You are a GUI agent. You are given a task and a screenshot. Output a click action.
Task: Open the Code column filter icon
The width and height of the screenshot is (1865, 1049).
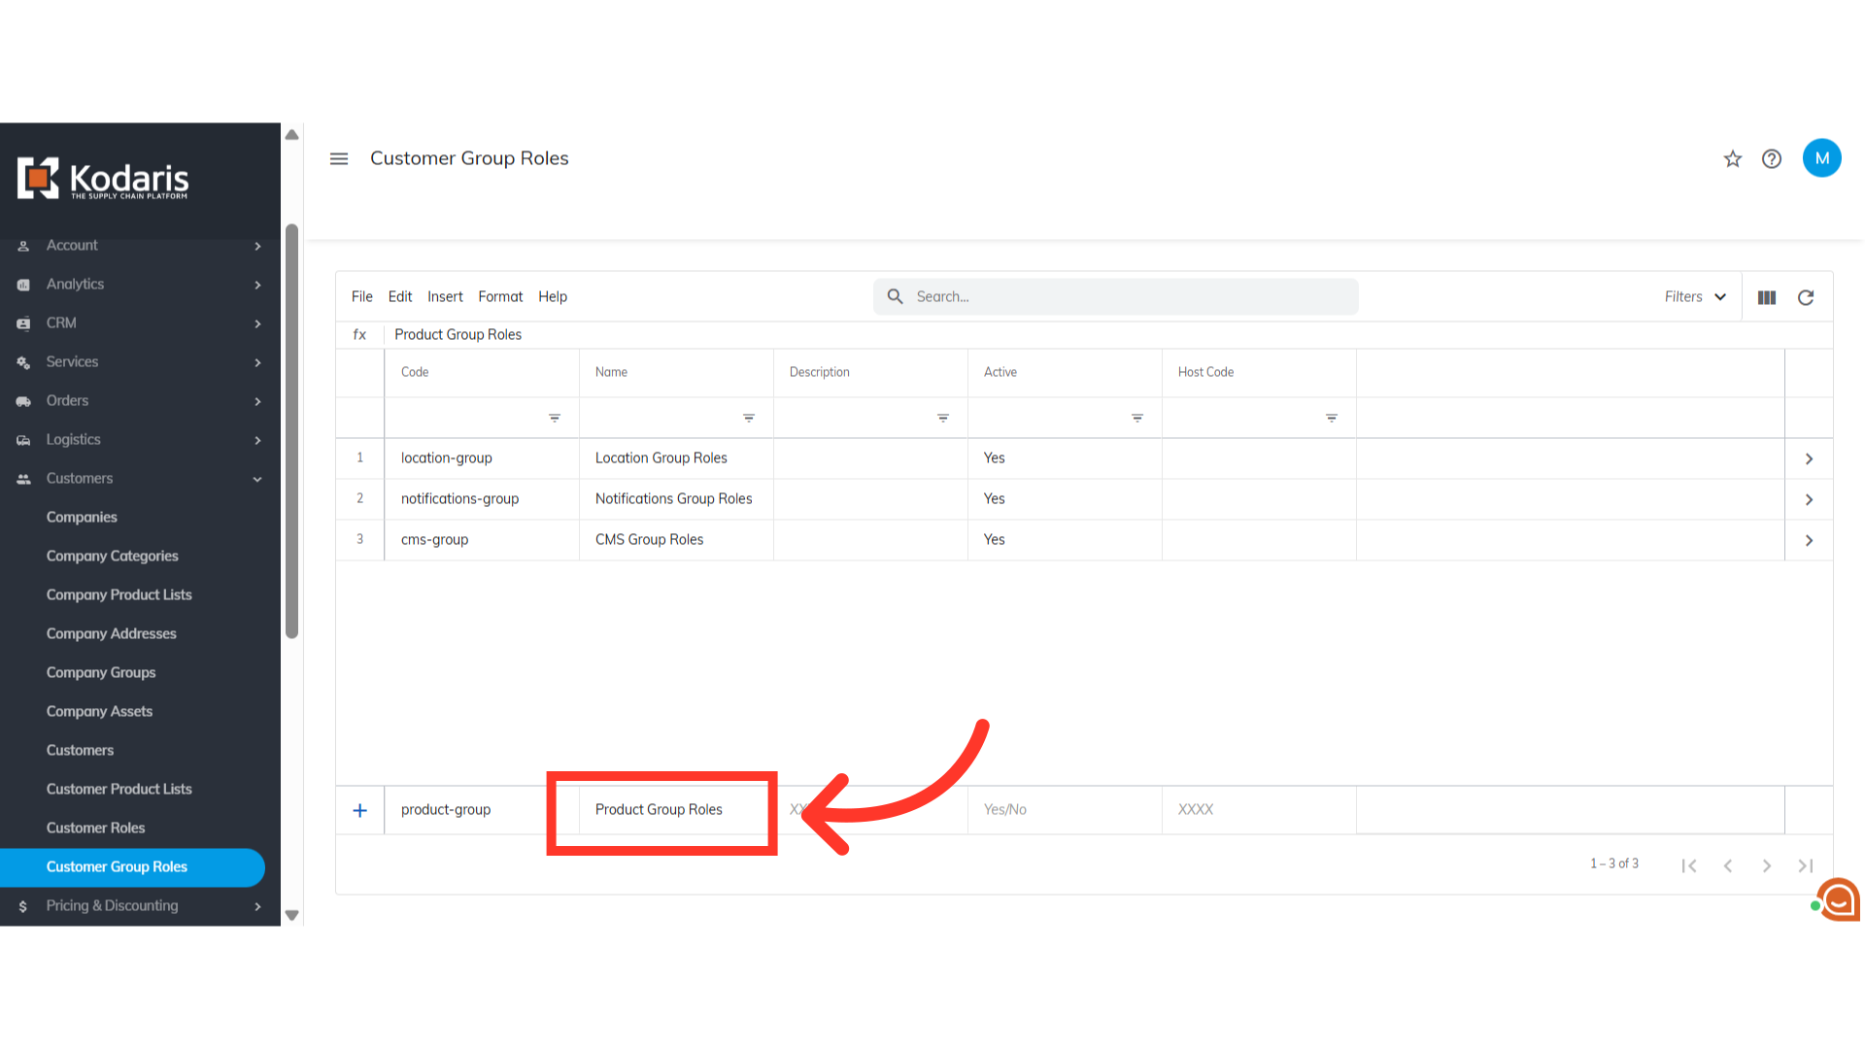[x=554, y=418]
